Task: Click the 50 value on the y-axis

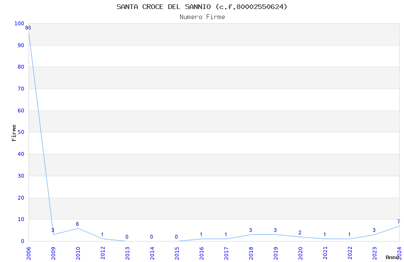Action: [x=20, y=132]
